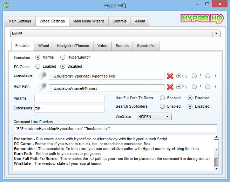The width and height of the screenshot is (230, 182).
Task: Choose F:\ option for Rom Path
Action: point(179,87)
